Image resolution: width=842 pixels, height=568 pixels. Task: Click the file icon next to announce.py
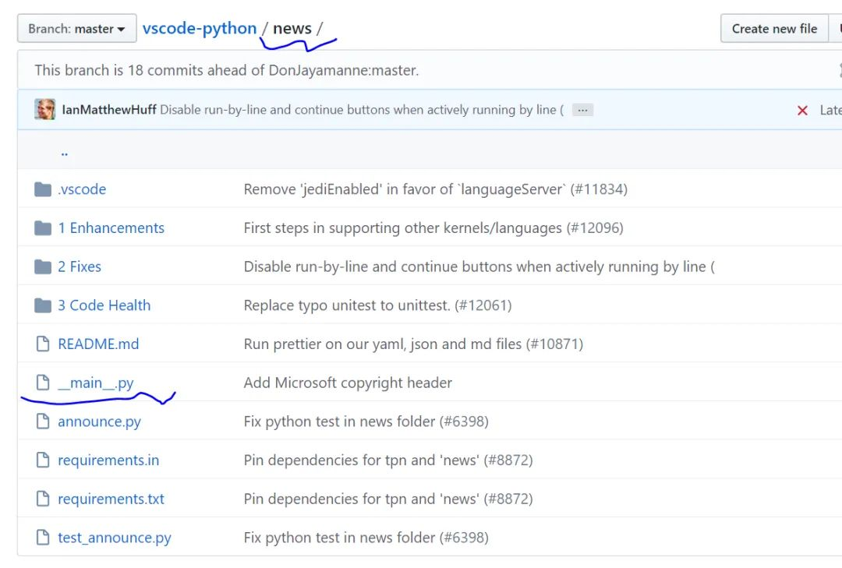43,422
